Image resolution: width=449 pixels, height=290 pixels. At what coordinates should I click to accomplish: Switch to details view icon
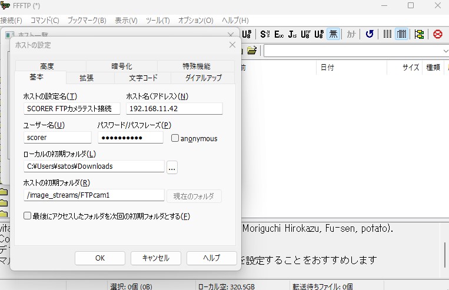tap(402, 34)
